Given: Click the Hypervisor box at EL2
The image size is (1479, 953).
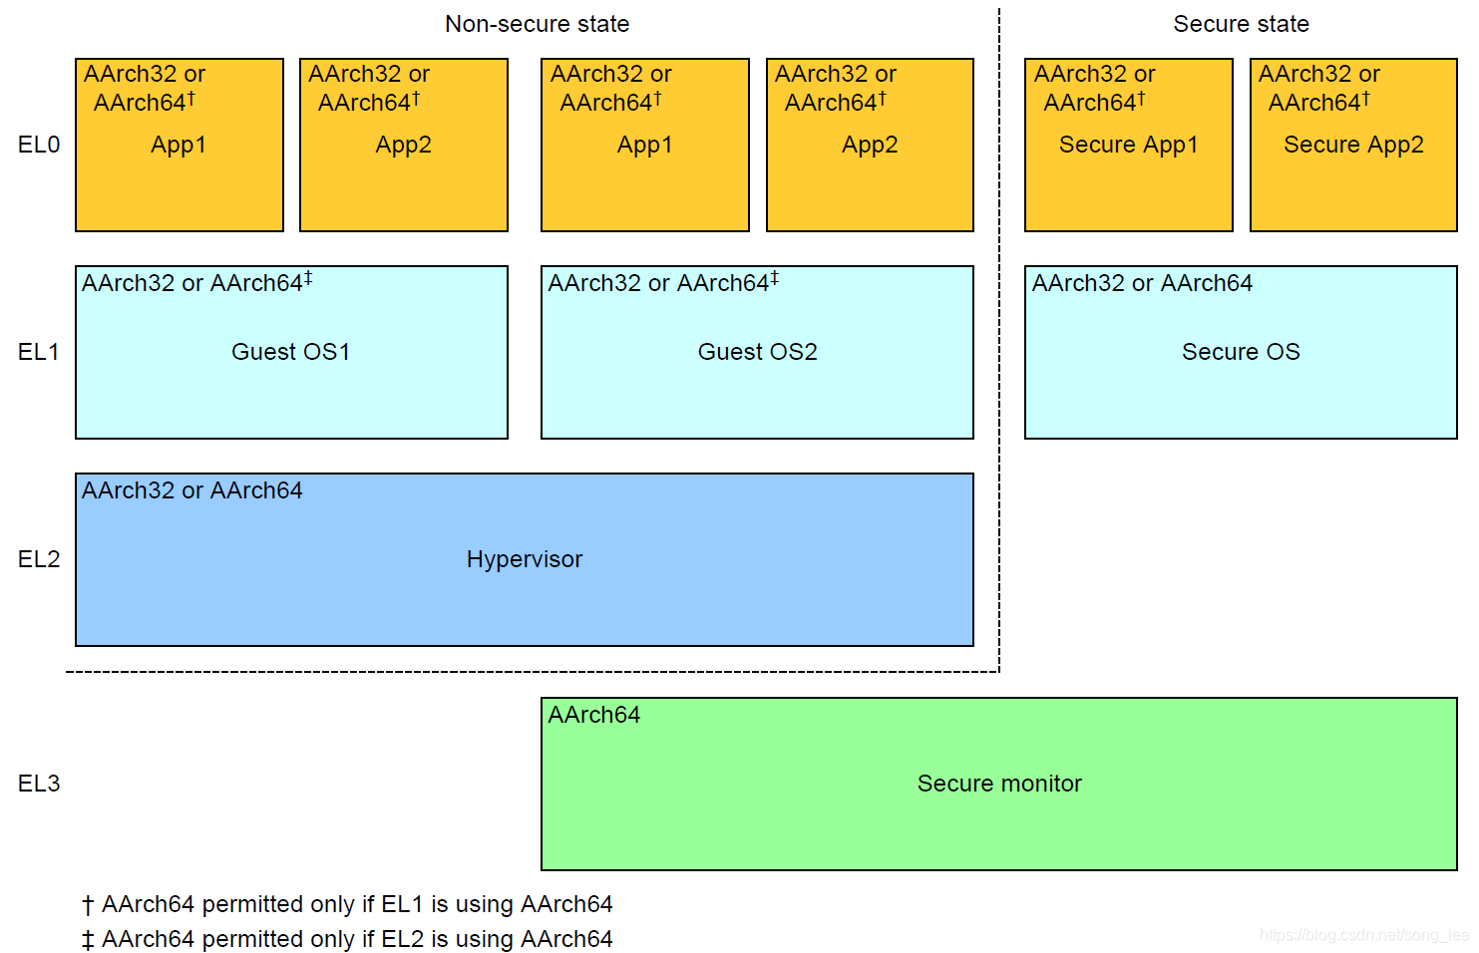Looking at the screenshot, I should click(x=525, y=559).
